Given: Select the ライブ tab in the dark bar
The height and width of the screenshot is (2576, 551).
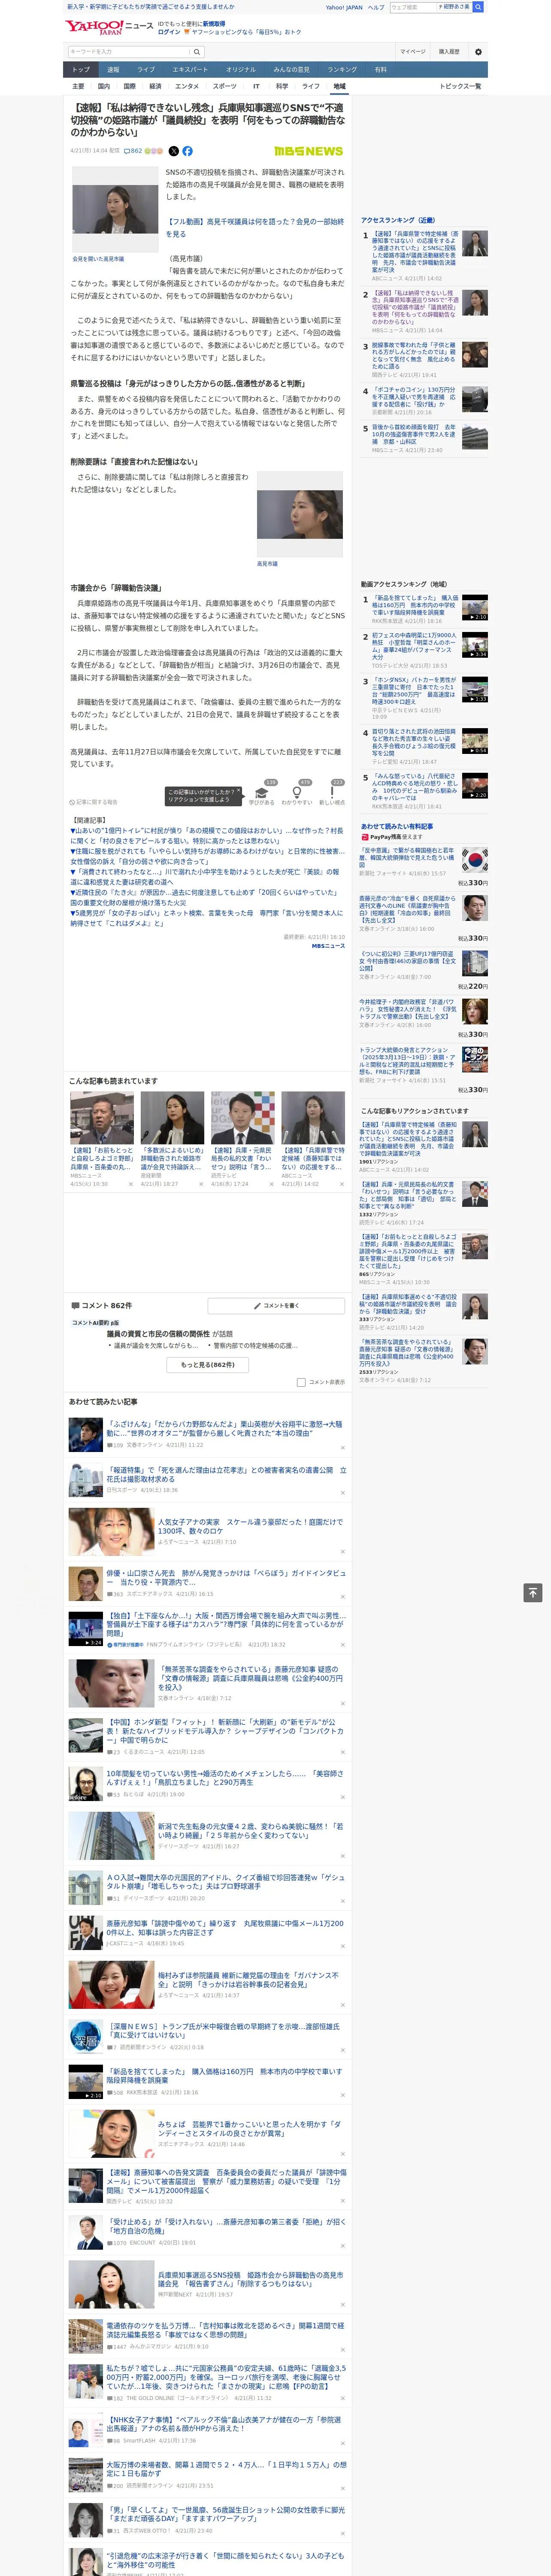Looking at the screenshot, I should (146, 69).
